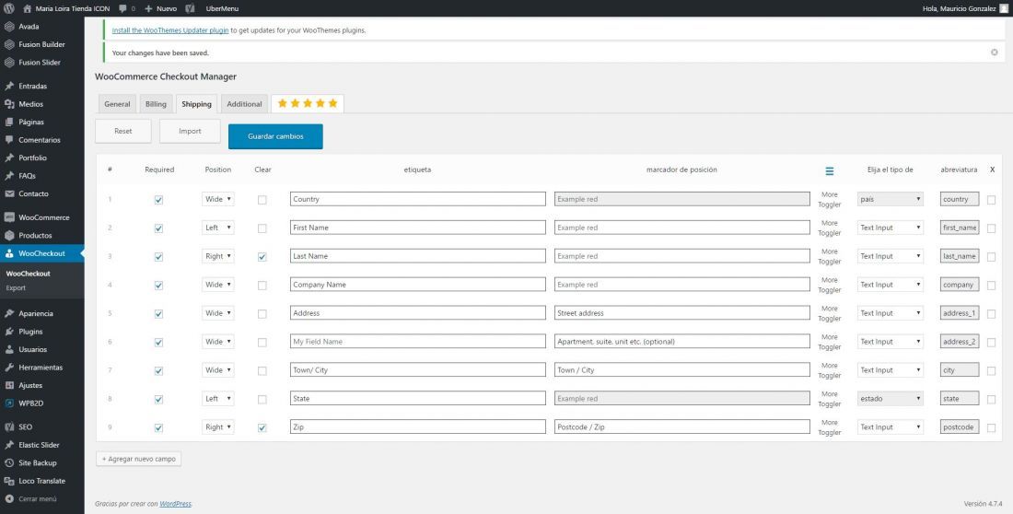Switch to the Billing tab
1013x514 pixels.
click(x=156, y=104)
